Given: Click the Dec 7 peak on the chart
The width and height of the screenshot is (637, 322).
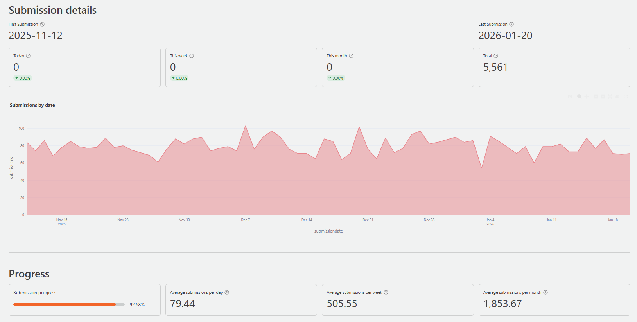Looking at the screenshot, I should click(x=246, y=126).
